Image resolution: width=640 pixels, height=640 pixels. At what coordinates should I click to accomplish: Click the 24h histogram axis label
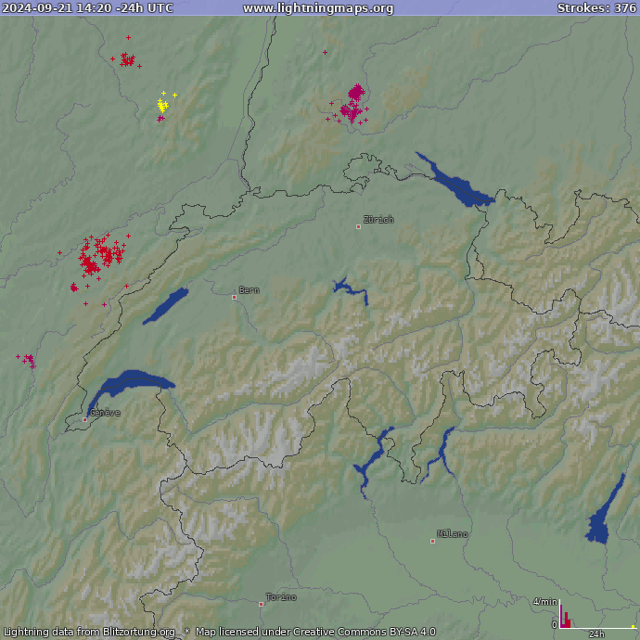[x=596, y=634]
